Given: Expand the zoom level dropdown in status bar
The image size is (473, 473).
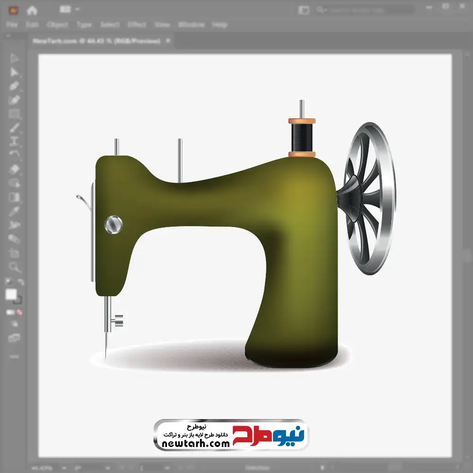Looking at the screenshot, I should (64, 468).
